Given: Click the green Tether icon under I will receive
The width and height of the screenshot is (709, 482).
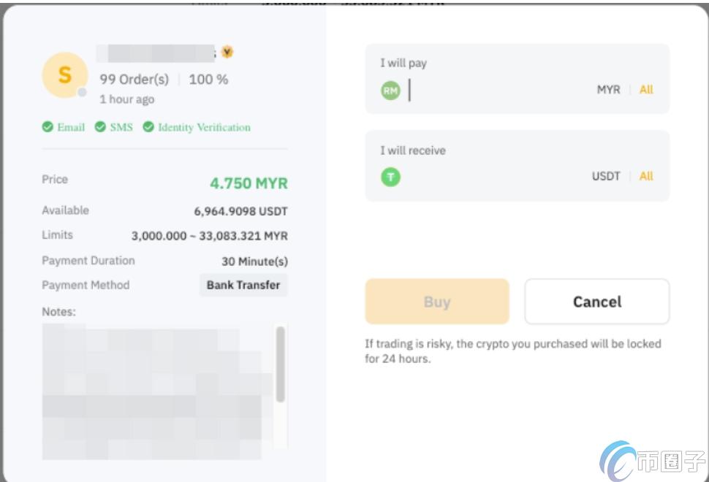Looking at the screenshot, I should point(390,177).
